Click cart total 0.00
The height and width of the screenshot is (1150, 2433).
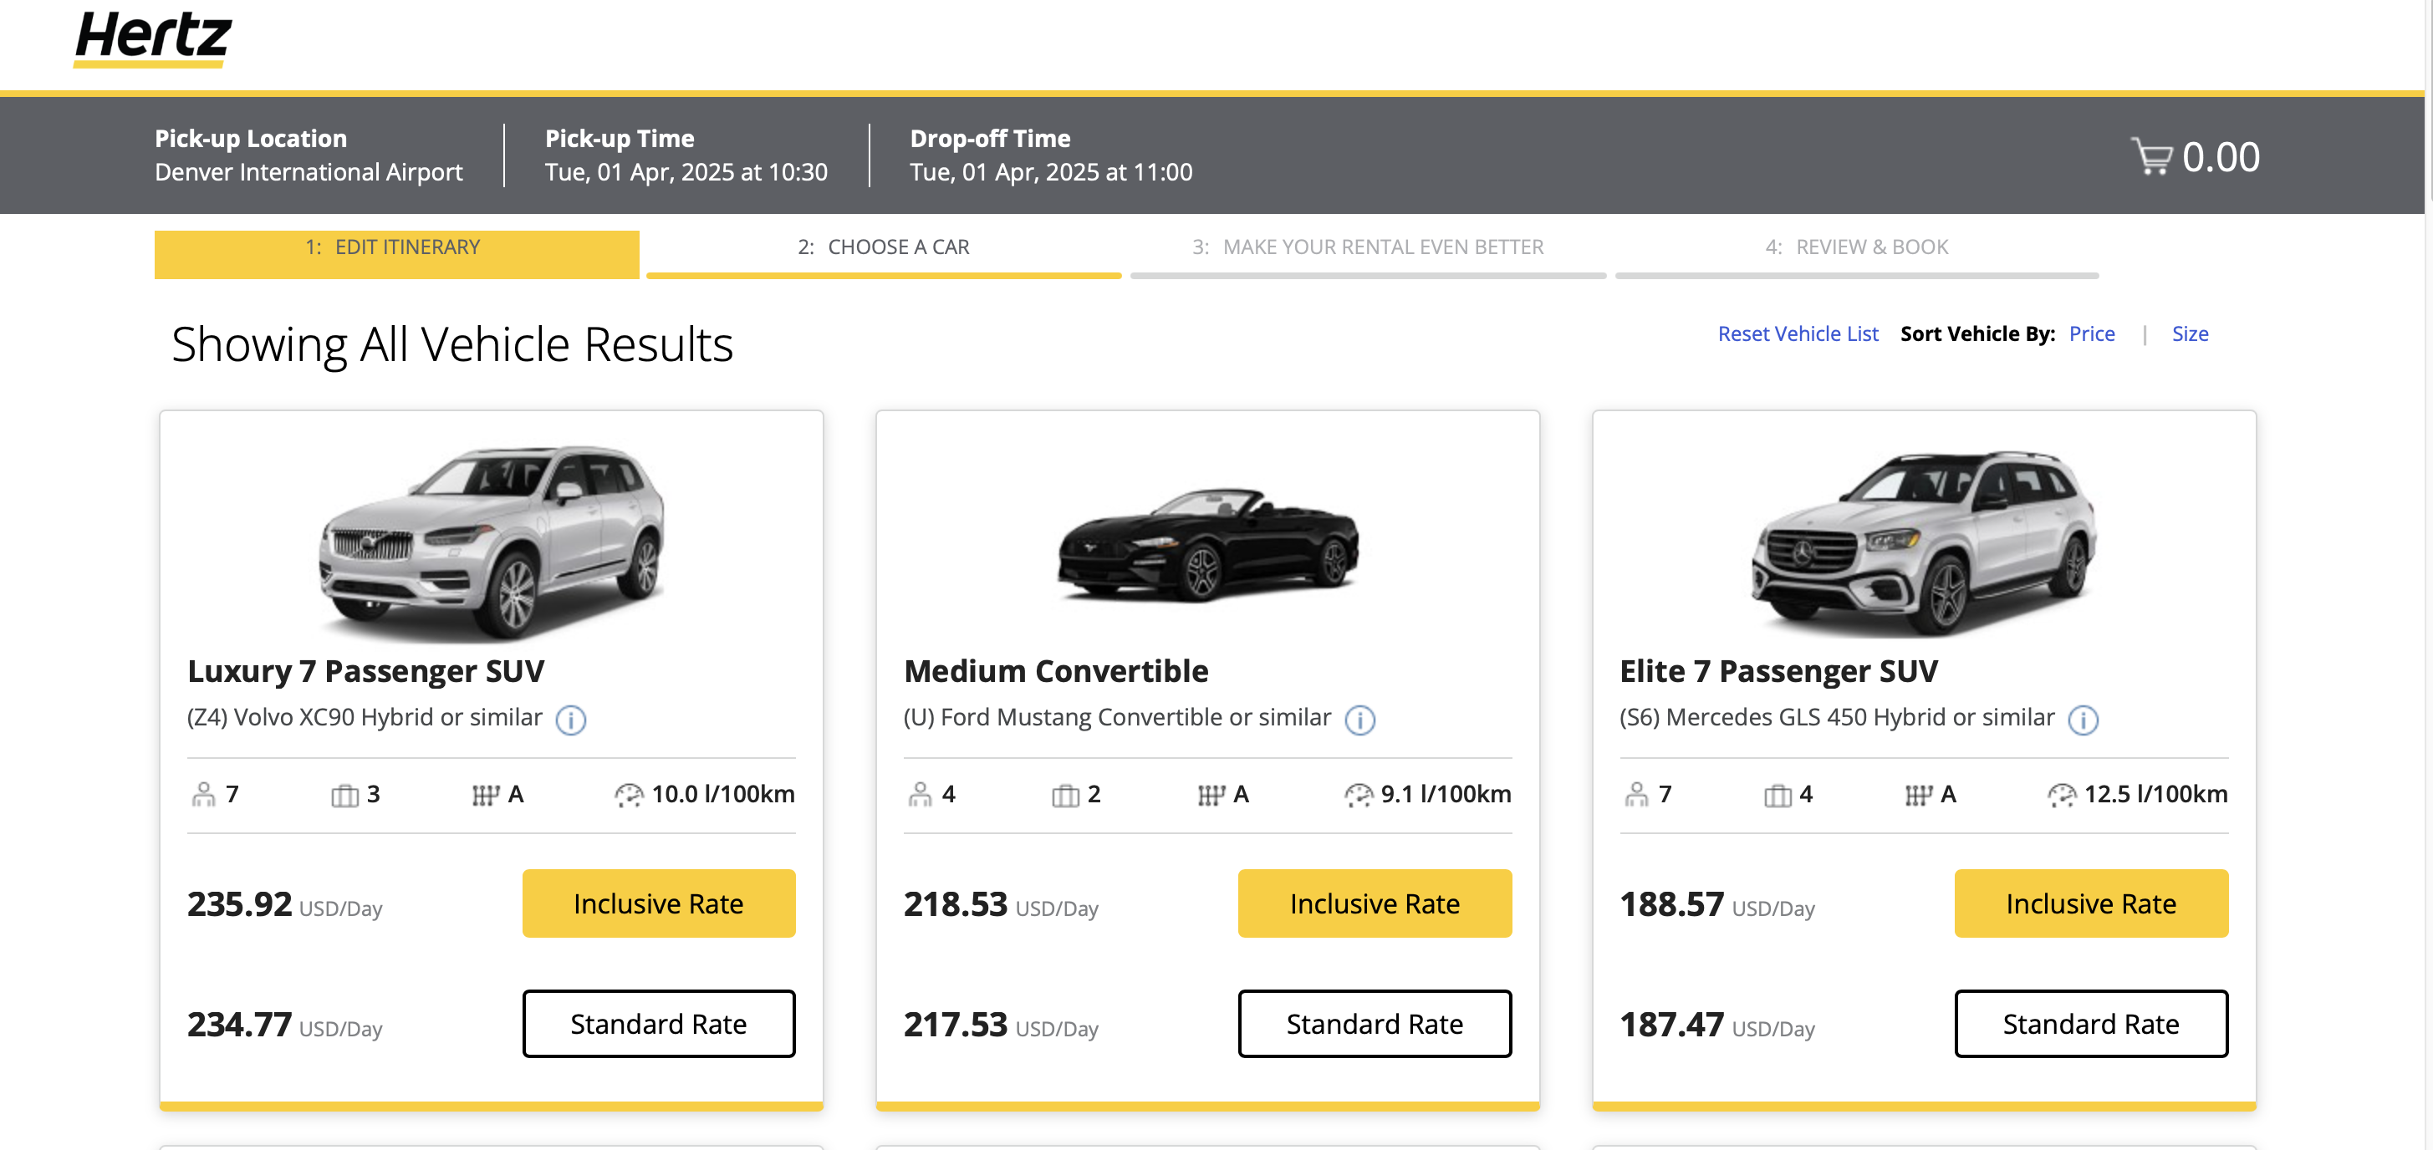(x=2221, y=157)
